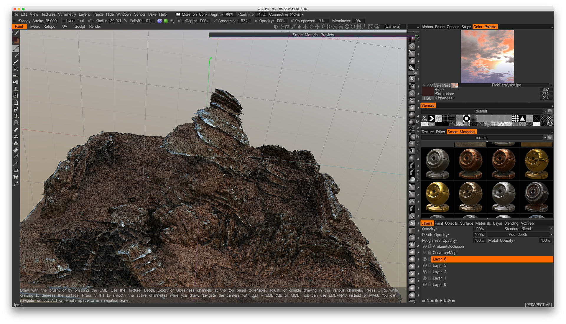This screenshot has height=324, width=566.
Task: Select the Eraser tool in left toolbar
Action: 16,130
